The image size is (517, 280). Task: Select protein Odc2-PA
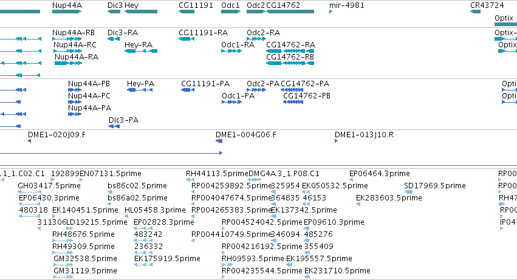click(256, 90)
